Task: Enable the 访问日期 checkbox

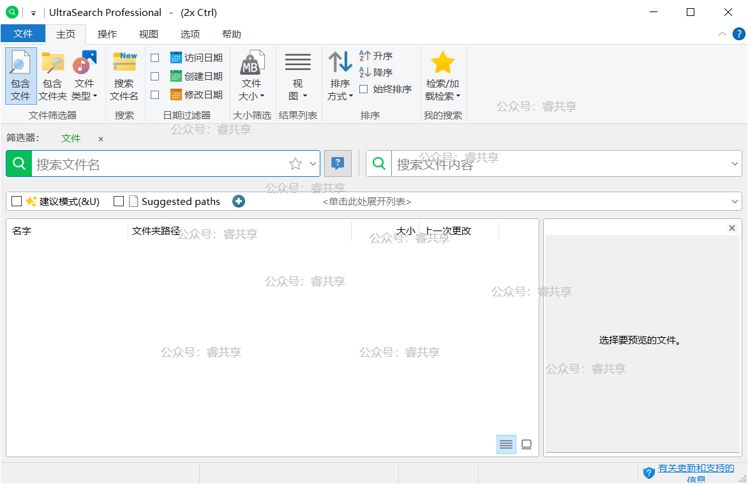Action: coord(154,58)
